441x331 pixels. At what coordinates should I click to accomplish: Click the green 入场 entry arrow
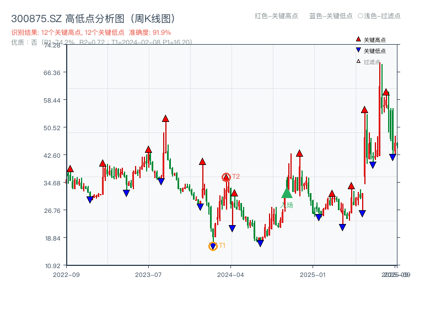click(x=286, y=194)
